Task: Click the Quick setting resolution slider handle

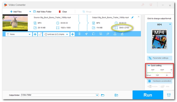Action: click(171, 73)
